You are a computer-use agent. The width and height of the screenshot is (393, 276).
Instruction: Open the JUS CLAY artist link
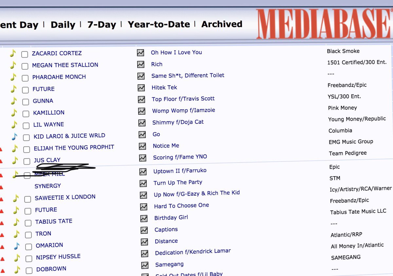[47, 160]
